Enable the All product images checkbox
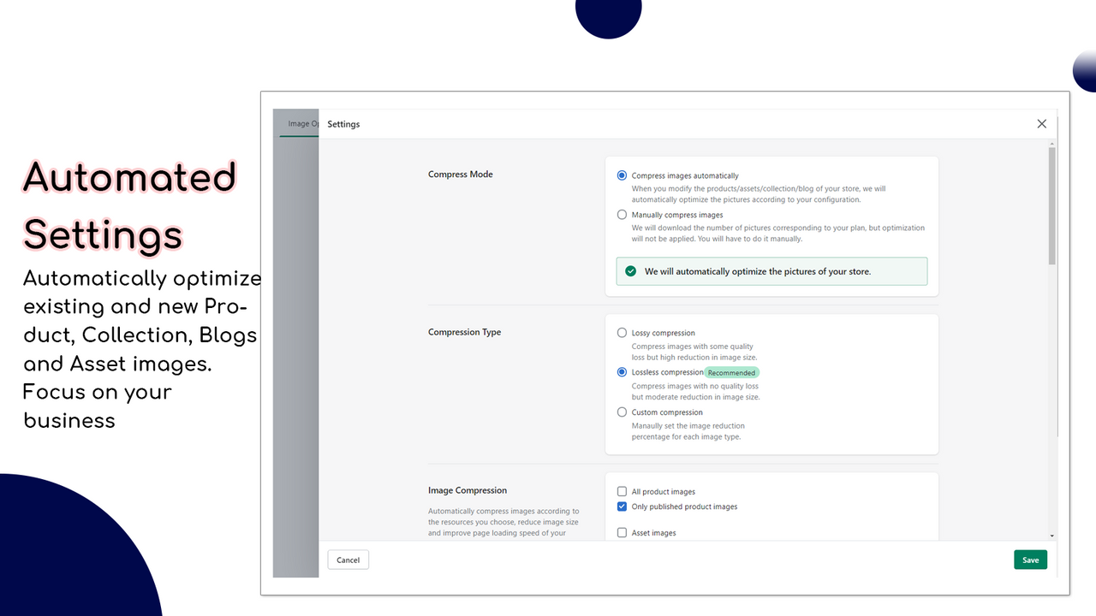This screenshot has width=1096, height=616. (x=622, y=491)
